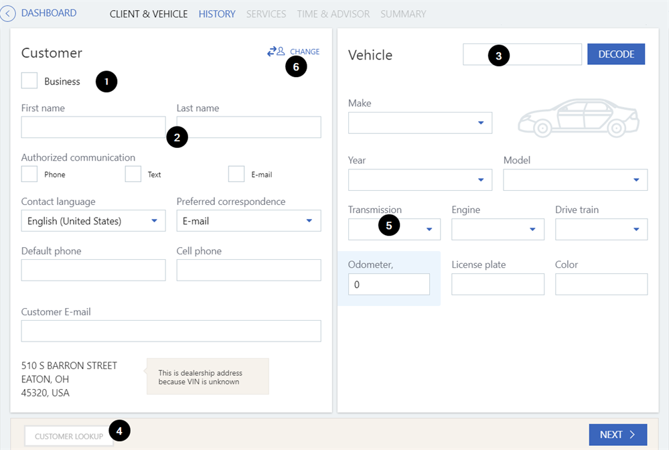Switch to the HISTORY tab
The height and width of the screenshot is (450, 669).
pos(217,14)
